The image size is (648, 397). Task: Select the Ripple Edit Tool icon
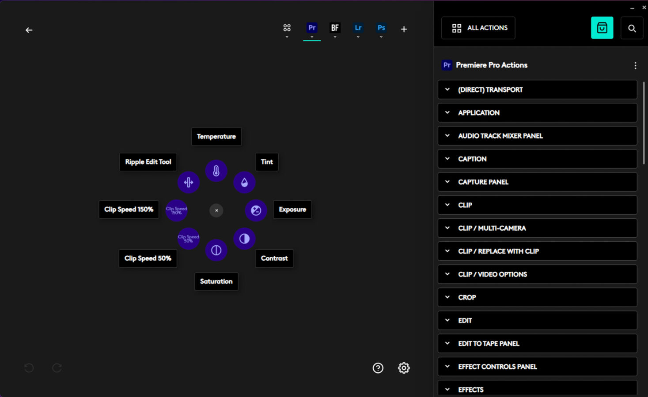click(189, 182)
